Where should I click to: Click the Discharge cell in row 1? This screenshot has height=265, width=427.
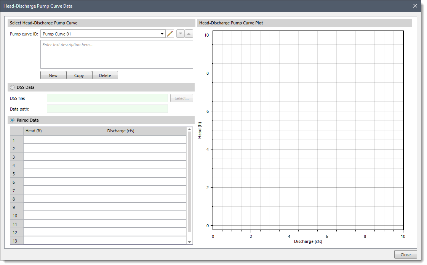point(146,140)
